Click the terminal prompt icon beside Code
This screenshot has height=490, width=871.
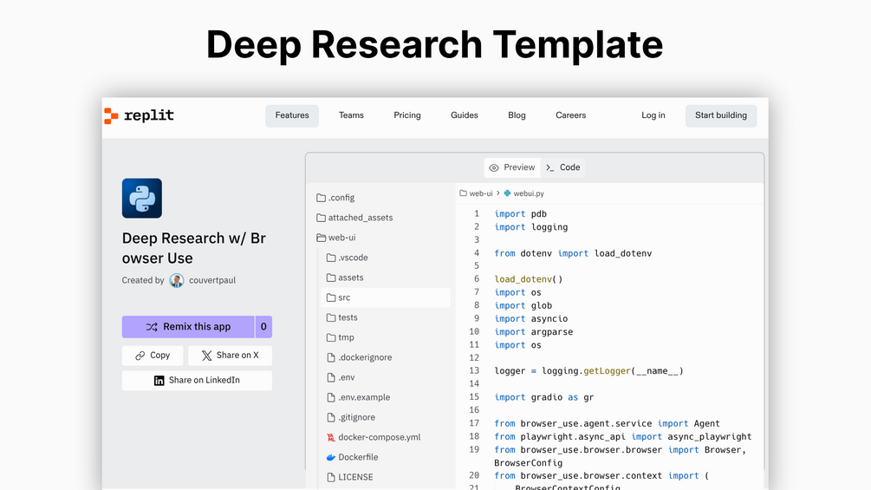coord(550,167)
